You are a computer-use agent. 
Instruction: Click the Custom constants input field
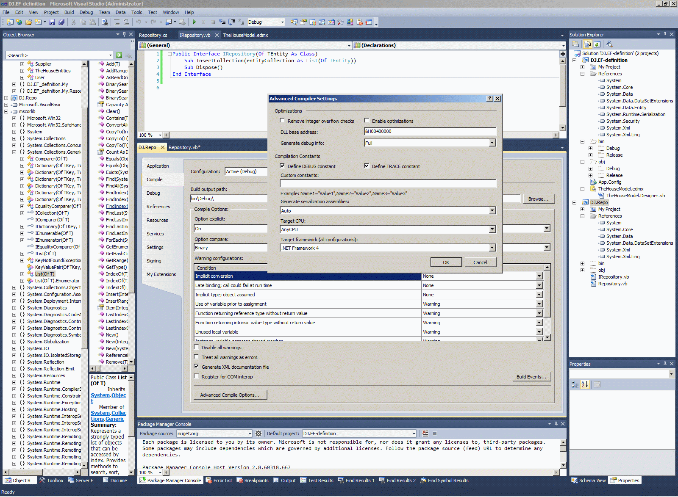(x=388, y=183)
